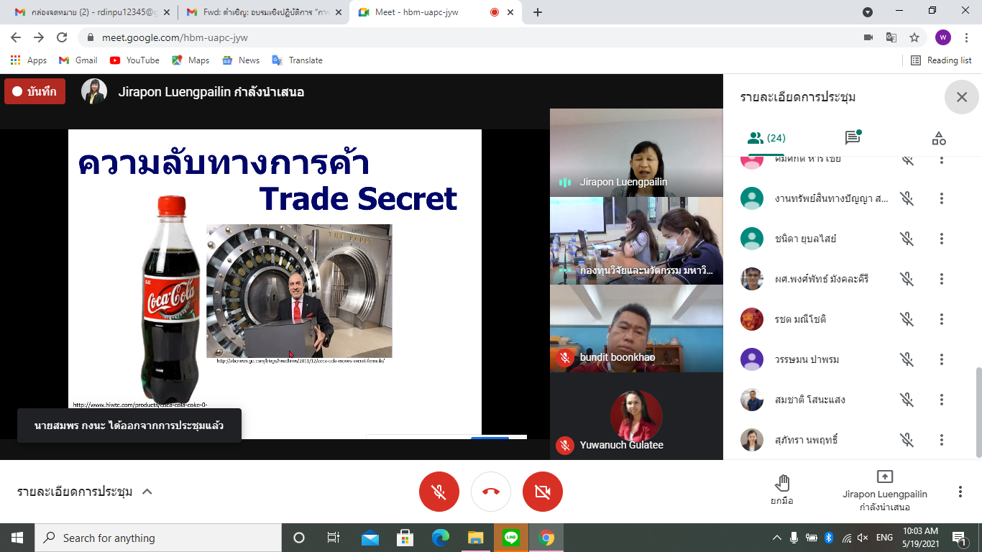The width and height of the screenshot is (982, 552).
Task: Open the Chrome profile avatar W
Action: coord(943,37)
